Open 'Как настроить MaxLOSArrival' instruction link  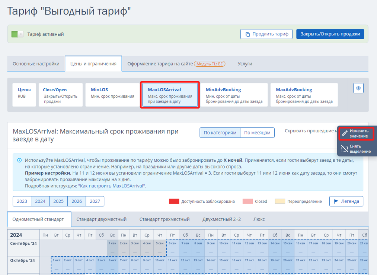click(x=112, y=186)
